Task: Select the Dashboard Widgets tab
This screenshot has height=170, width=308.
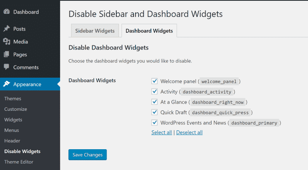Action: pos(149,31)
